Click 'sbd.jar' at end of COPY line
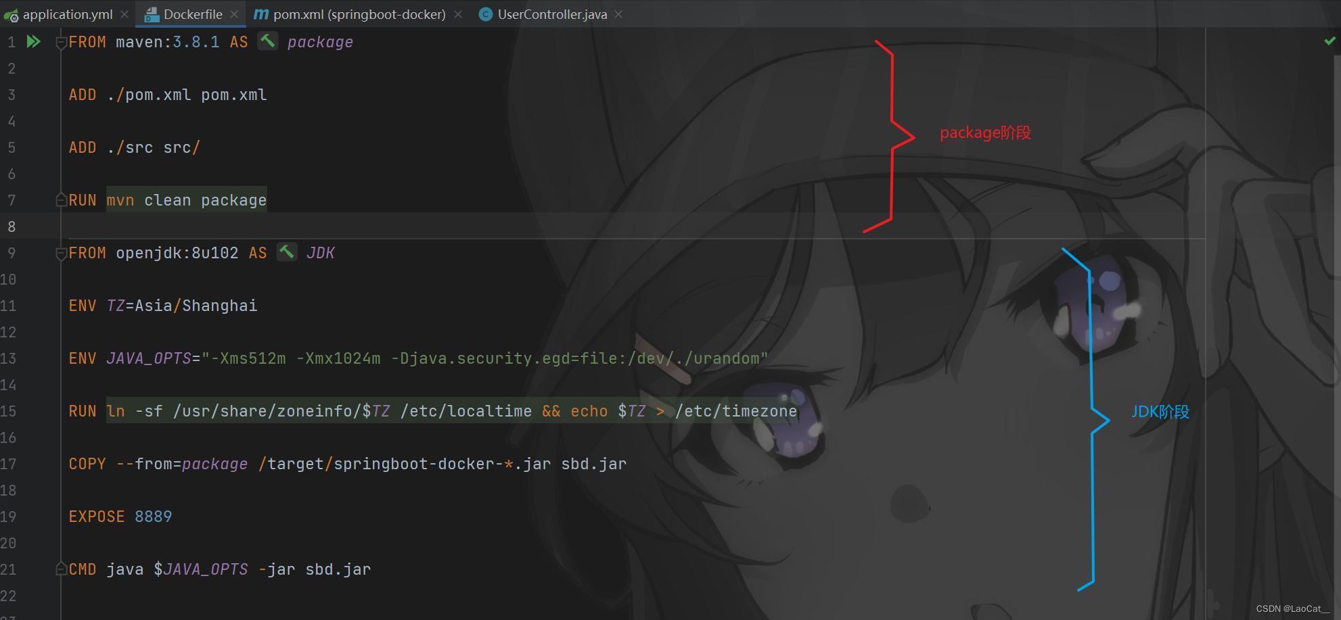This screenshot has height=620, width=1341. click(x=594, y=464)
